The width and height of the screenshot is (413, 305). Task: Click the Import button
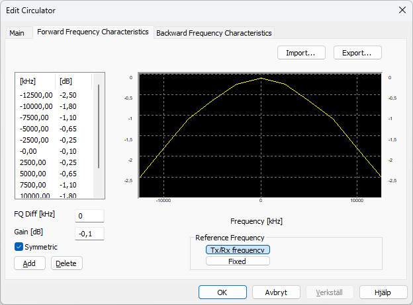click(301, 52)
